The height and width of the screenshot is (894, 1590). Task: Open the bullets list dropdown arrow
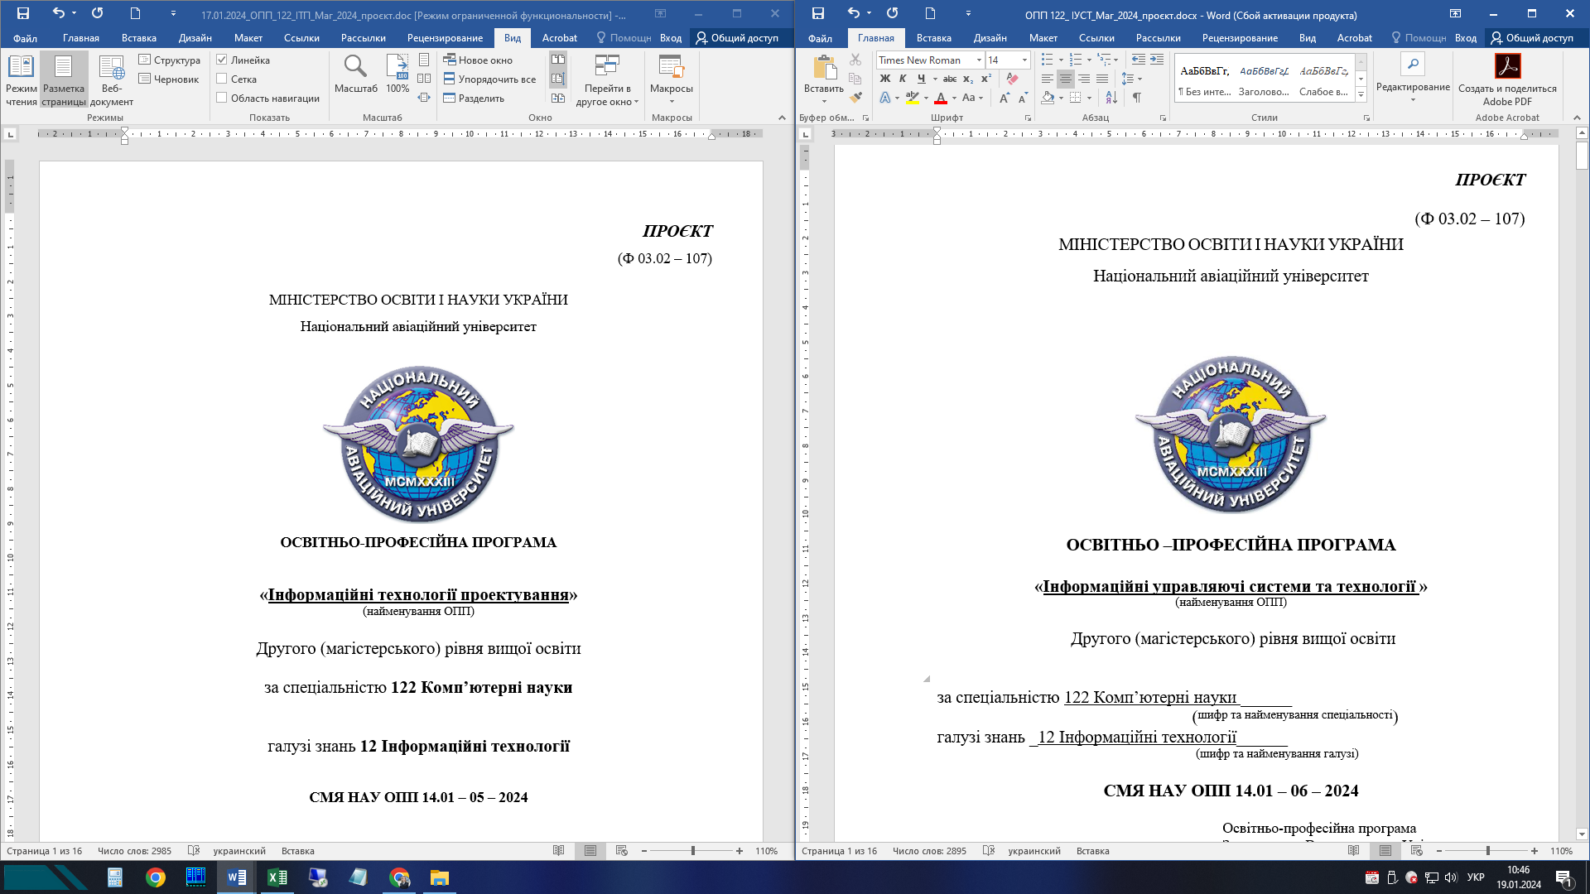click(1061, 60)
